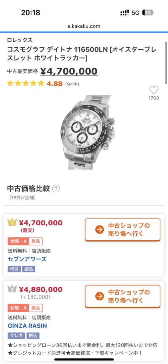This screenshot has height=364, width=168.
Task: Tap the ¥4,700,000 lowest used price
Action: point(69,71)
